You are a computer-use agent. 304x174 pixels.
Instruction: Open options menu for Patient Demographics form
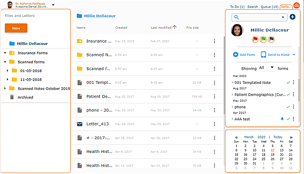coord(293,94)
